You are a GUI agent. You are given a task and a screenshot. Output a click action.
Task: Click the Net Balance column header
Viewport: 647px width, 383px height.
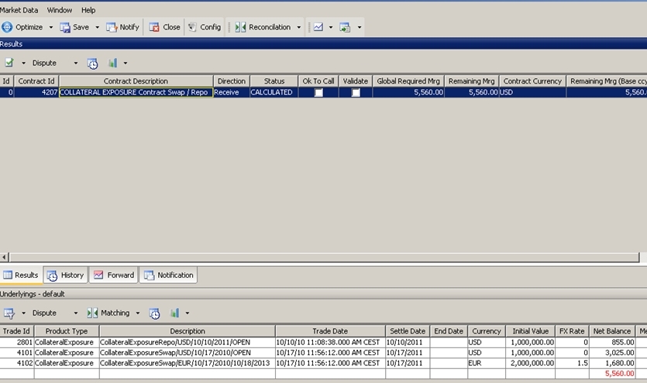(612, 331)
